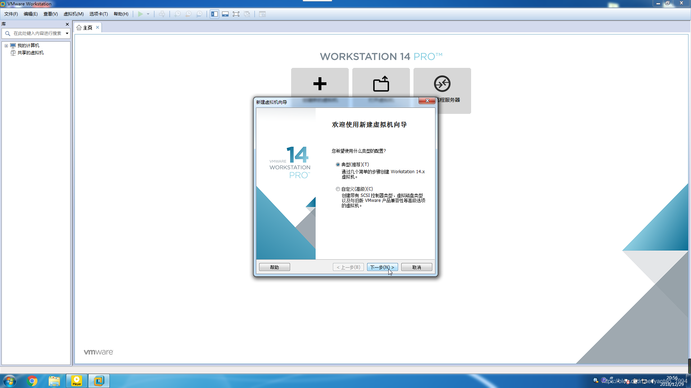
Task: Select the 自定义(高级)(C) radio option
Action: pos(338,189)
